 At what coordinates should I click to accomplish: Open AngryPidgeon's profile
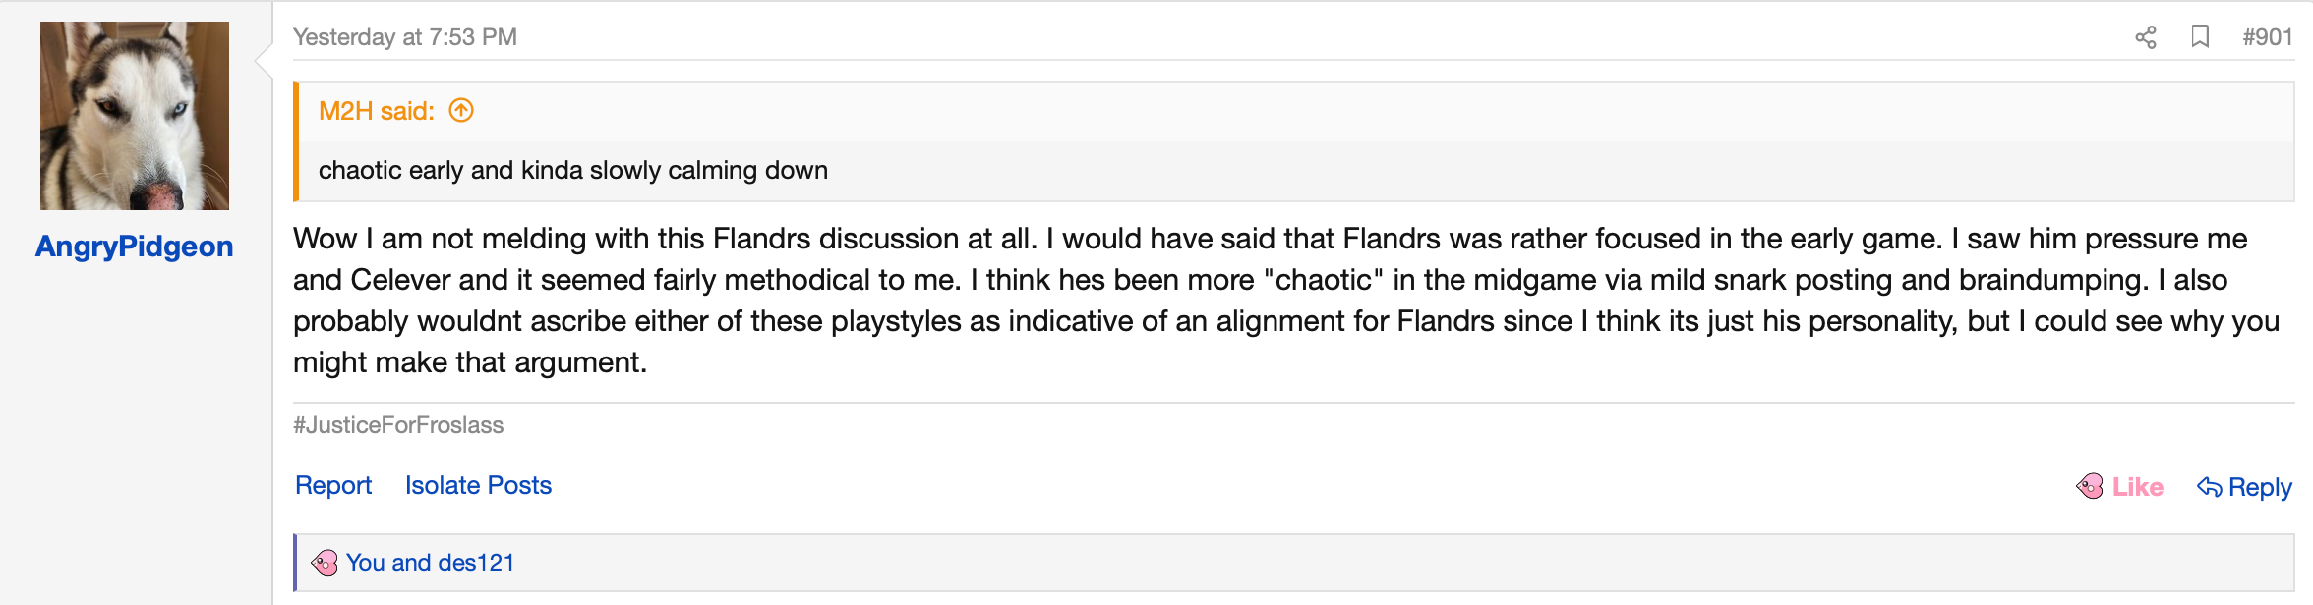tap(135, 247)
